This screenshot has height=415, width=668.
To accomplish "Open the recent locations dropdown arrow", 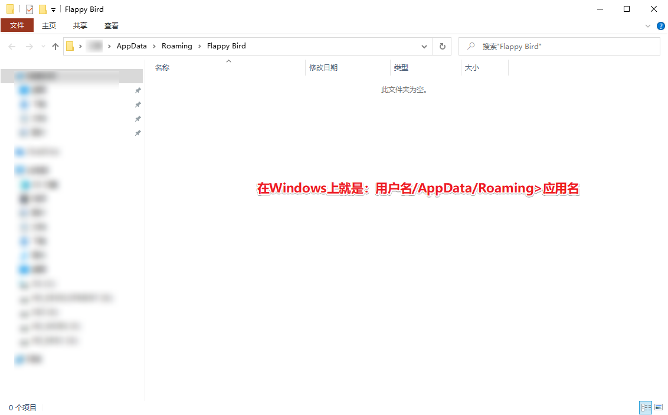I will (43, 47).
